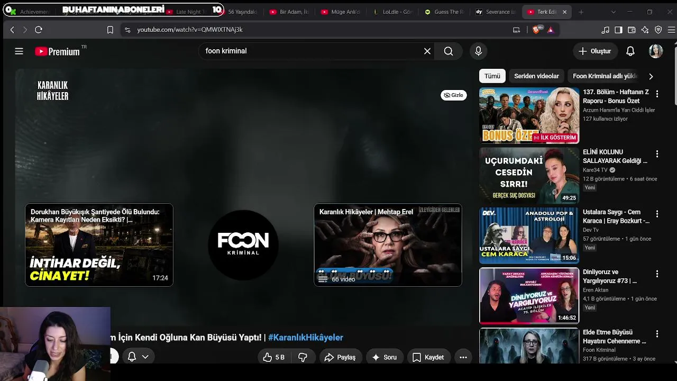Open Leo AI sparkle icon
Image resolution: width=677 pixels, height=381 pixels.
tap(645, 30)
